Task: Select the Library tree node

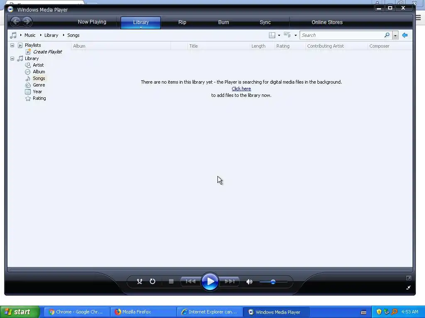Action: point(32,58)
